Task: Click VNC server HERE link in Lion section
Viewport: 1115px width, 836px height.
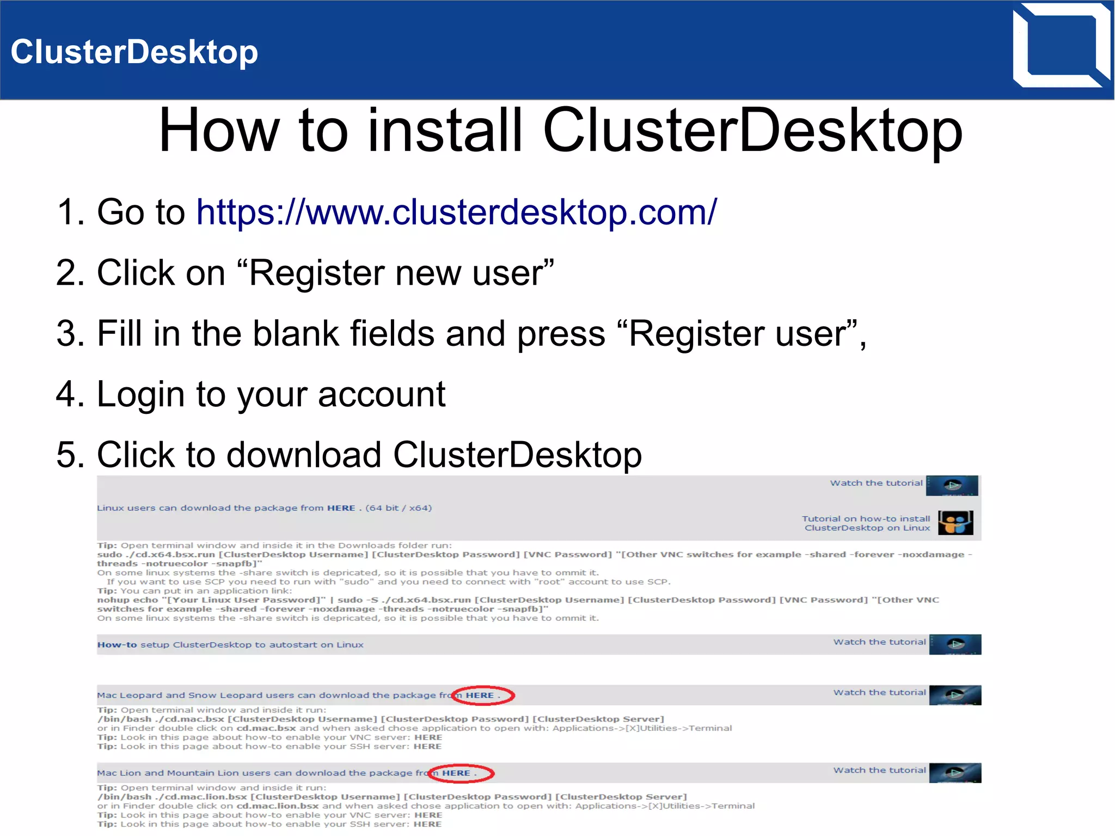Action: (x=428, y=815)
